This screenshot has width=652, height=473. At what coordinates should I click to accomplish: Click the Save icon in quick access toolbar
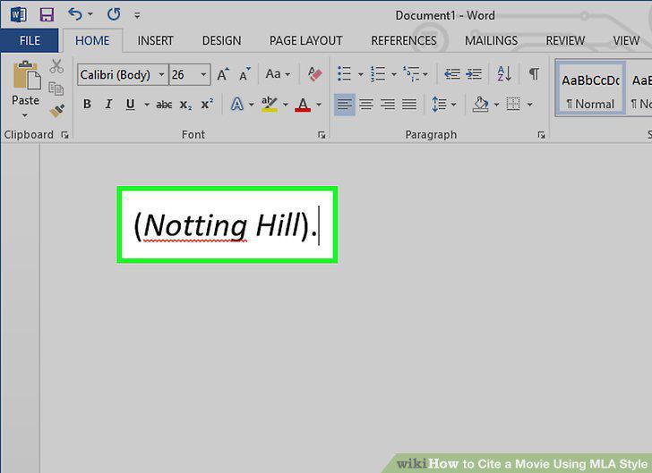point(47,15)
